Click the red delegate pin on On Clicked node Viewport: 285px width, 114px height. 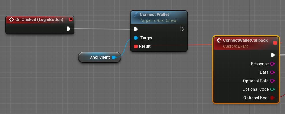pos(71,19)
